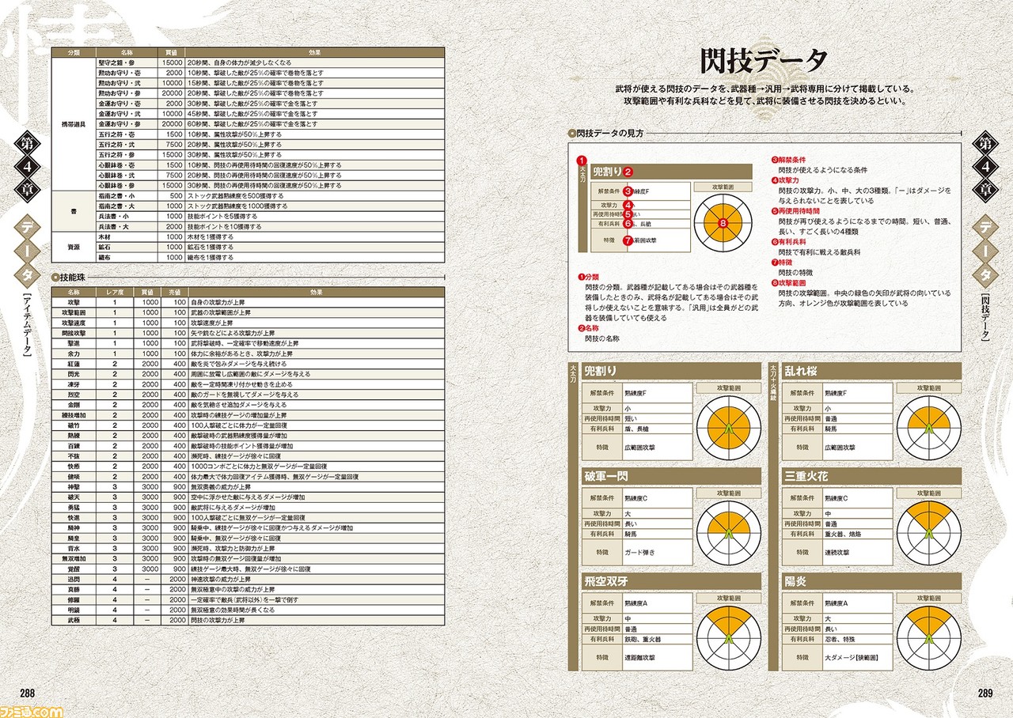Click the レア度 column header

click(x=114, y=291)
